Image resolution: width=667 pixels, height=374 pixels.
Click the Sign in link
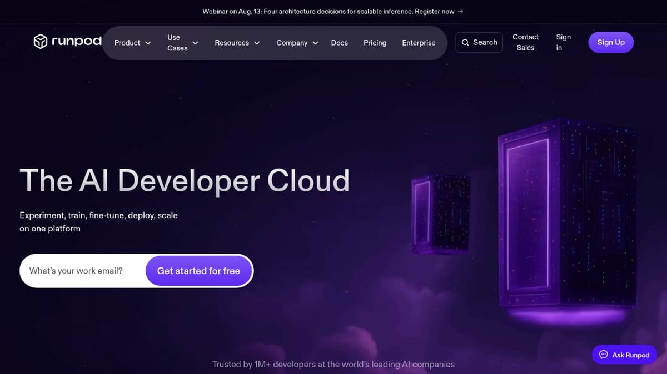563,42
